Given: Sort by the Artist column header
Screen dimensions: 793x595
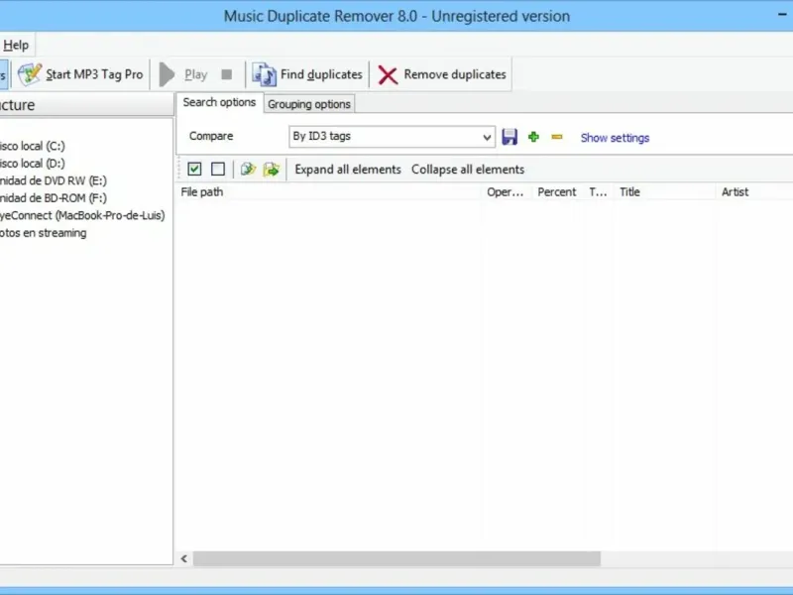Looking at the screenshot, I should click(754, 192).
